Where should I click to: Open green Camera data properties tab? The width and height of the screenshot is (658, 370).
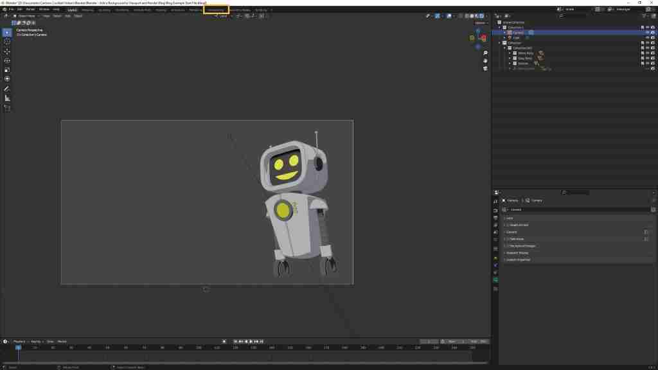495,280
